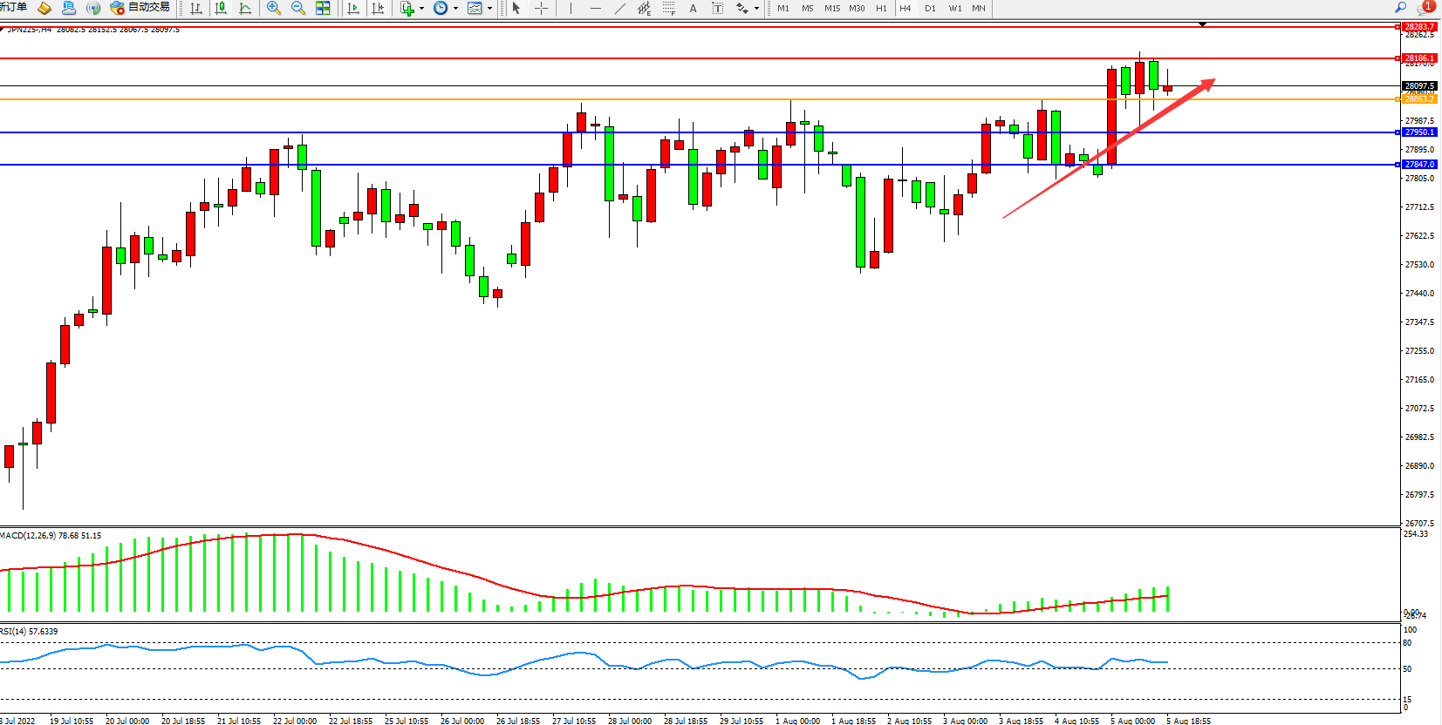Switch to the D1 timeframe
The height and width of the screenshot is (725, 1442).
pyautogui.click(x=930, y=9)
